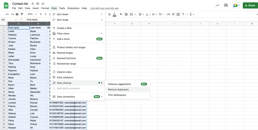The image size is (258, 130).
Task: Open the Help menu
Action: [84, 8]
